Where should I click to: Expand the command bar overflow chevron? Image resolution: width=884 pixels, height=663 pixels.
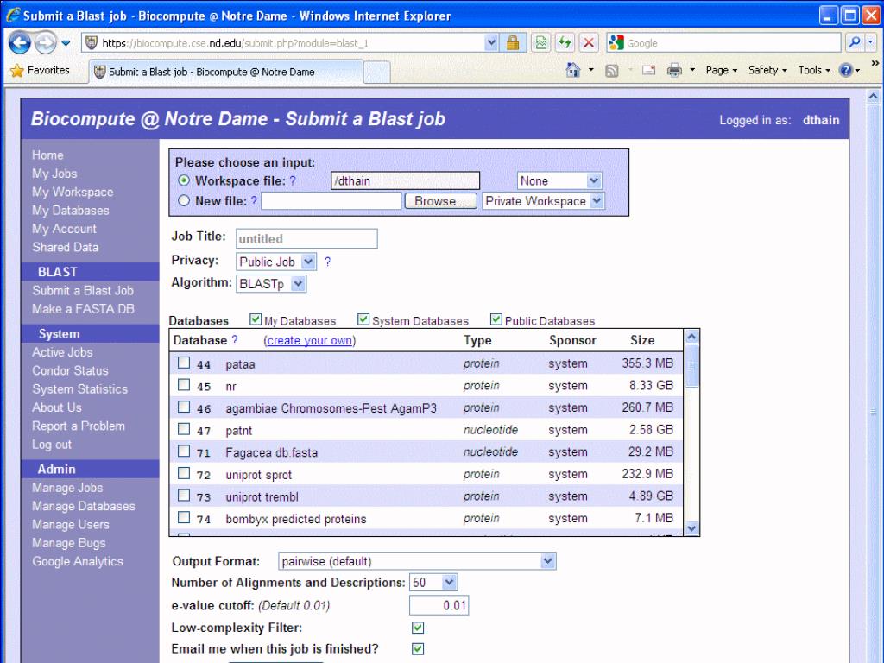pyautogui.click(x=875, y=63)
